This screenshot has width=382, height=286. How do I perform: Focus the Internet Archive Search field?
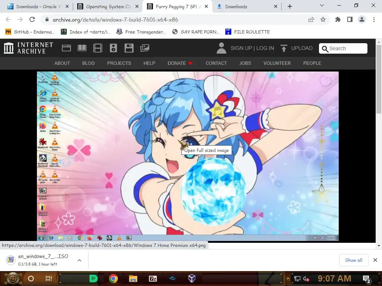(x=343, y=48)
